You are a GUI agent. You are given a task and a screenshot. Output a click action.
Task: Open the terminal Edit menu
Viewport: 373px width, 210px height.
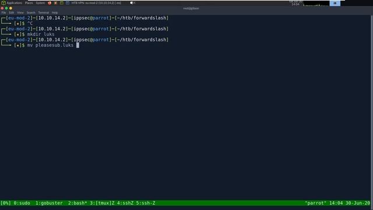12,13
